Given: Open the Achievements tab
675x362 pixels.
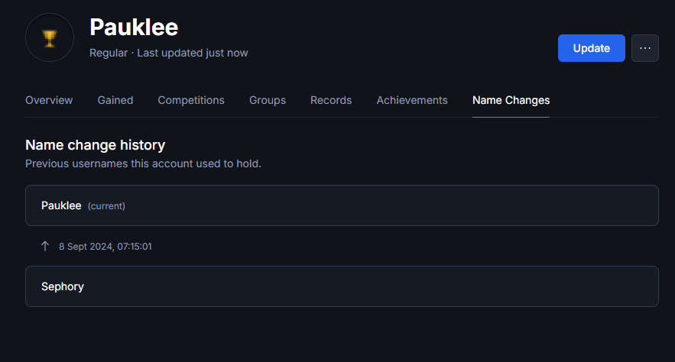Looking at the screenshot, I should point(412,100).
